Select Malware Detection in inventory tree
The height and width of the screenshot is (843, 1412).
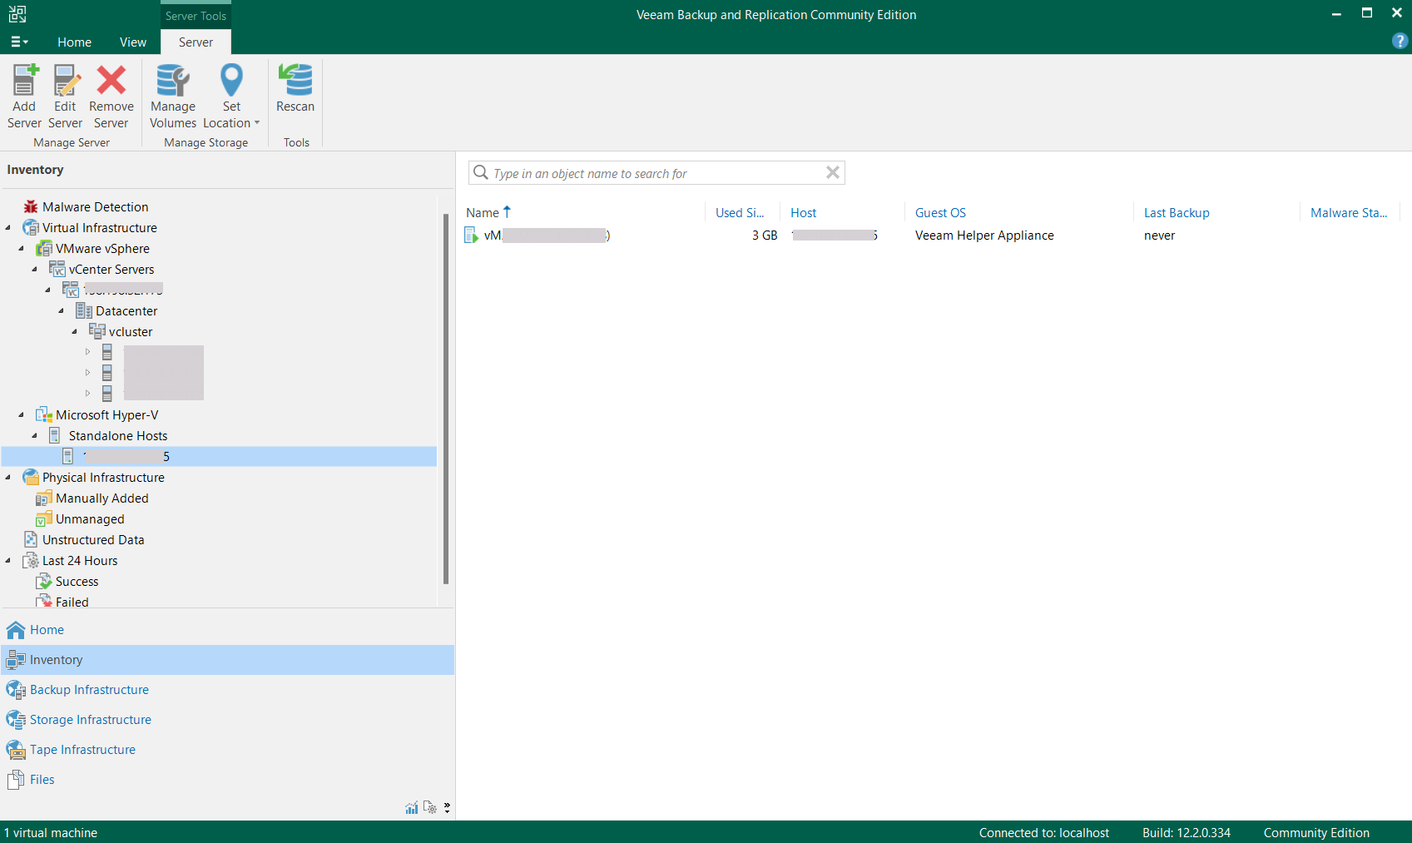coord(95,207)
